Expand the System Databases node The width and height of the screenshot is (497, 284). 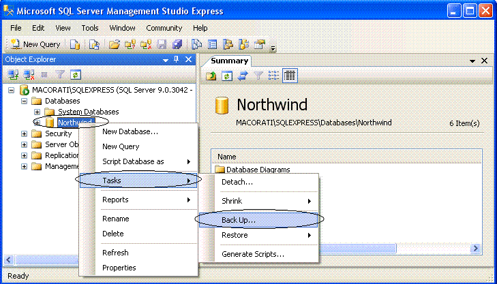(37, 112)
